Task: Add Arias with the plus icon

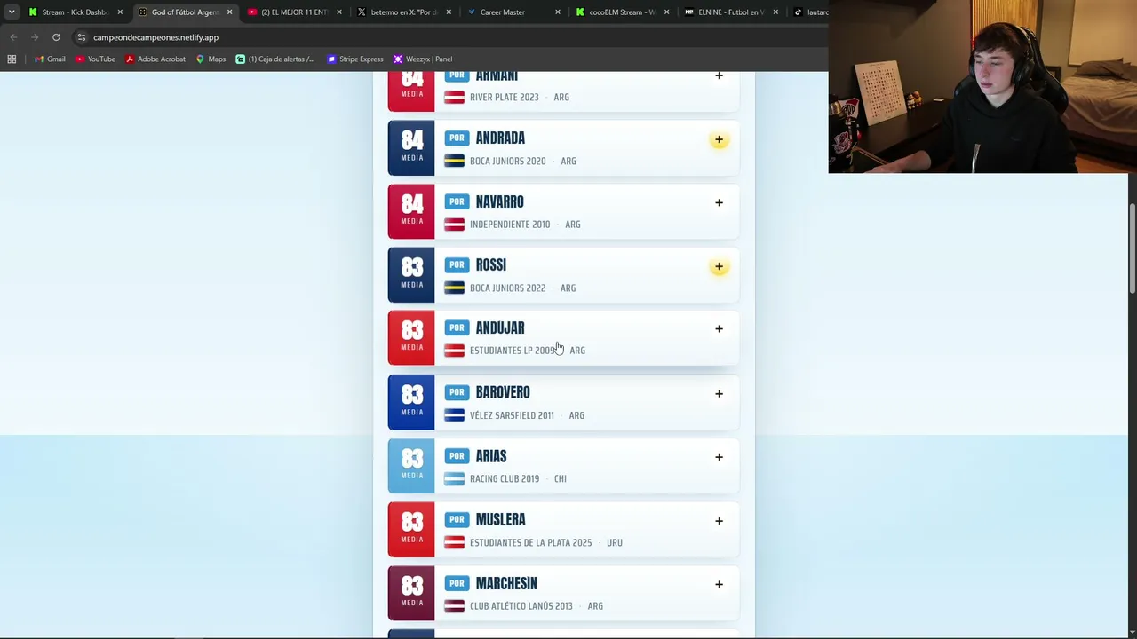Action: (719, 457)
